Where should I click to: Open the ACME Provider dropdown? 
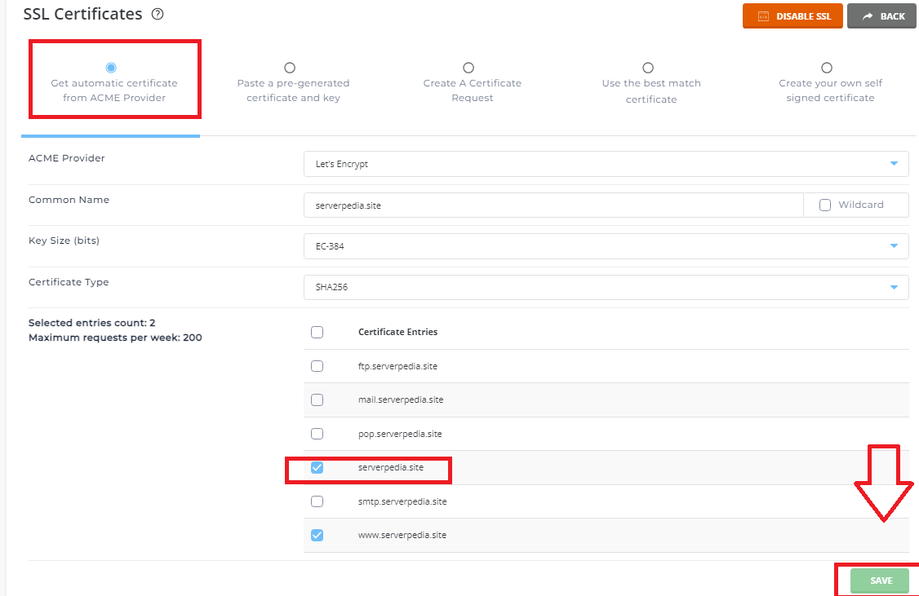[605, 164]
